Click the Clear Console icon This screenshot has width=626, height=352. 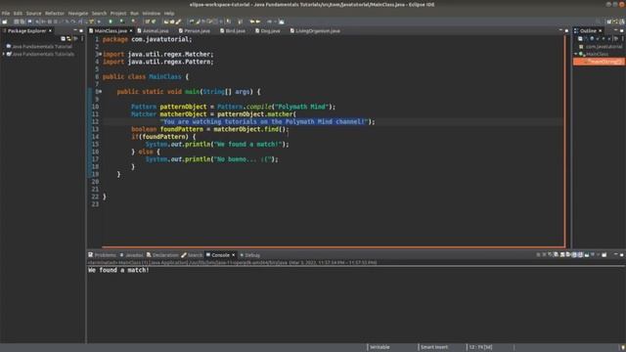pos(557,254)
